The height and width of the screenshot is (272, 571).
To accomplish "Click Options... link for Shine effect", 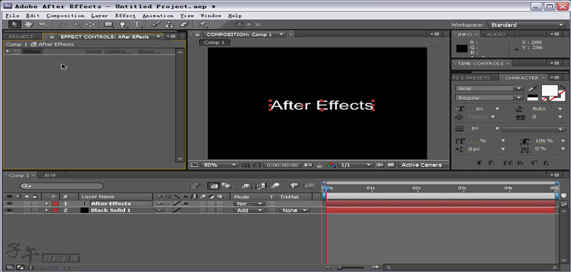I will click(118, 52).
